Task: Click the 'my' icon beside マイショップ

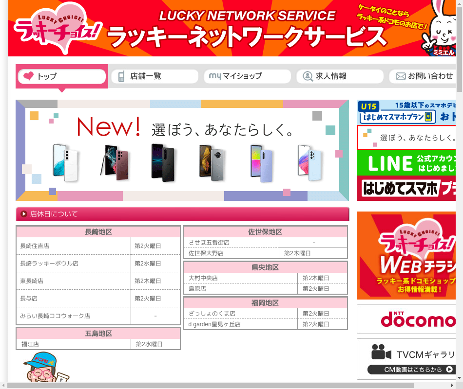Action: 215,76
